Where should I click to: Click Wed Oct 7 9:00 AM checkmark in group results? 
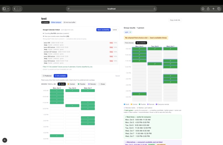coord(170,49)
